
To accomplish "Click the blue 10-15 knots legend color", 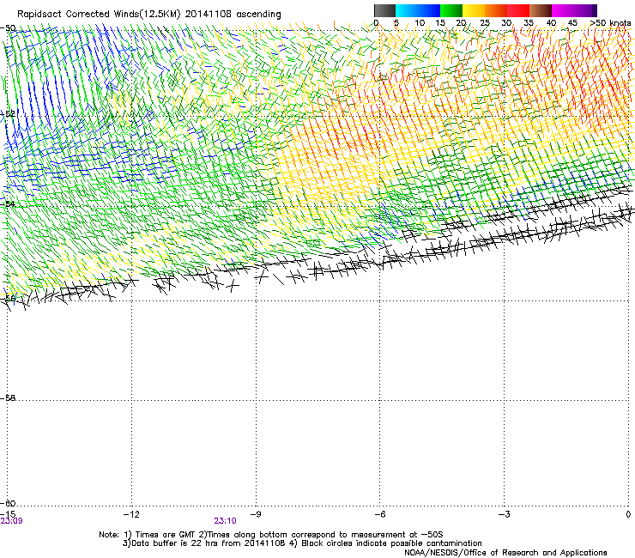I will (429, 10).
